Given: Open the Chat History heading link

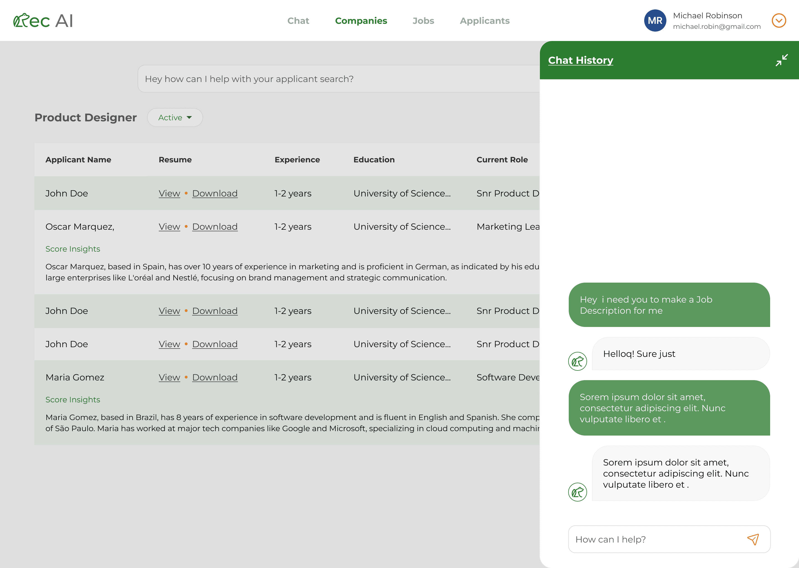Looking at the screenshot, I should click(580, 60).
